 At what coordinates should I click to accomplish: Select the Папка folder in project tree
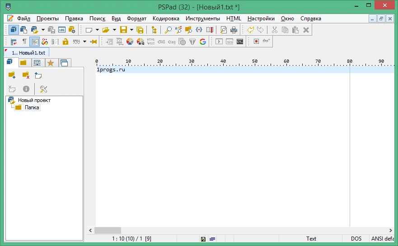point(32,107)
